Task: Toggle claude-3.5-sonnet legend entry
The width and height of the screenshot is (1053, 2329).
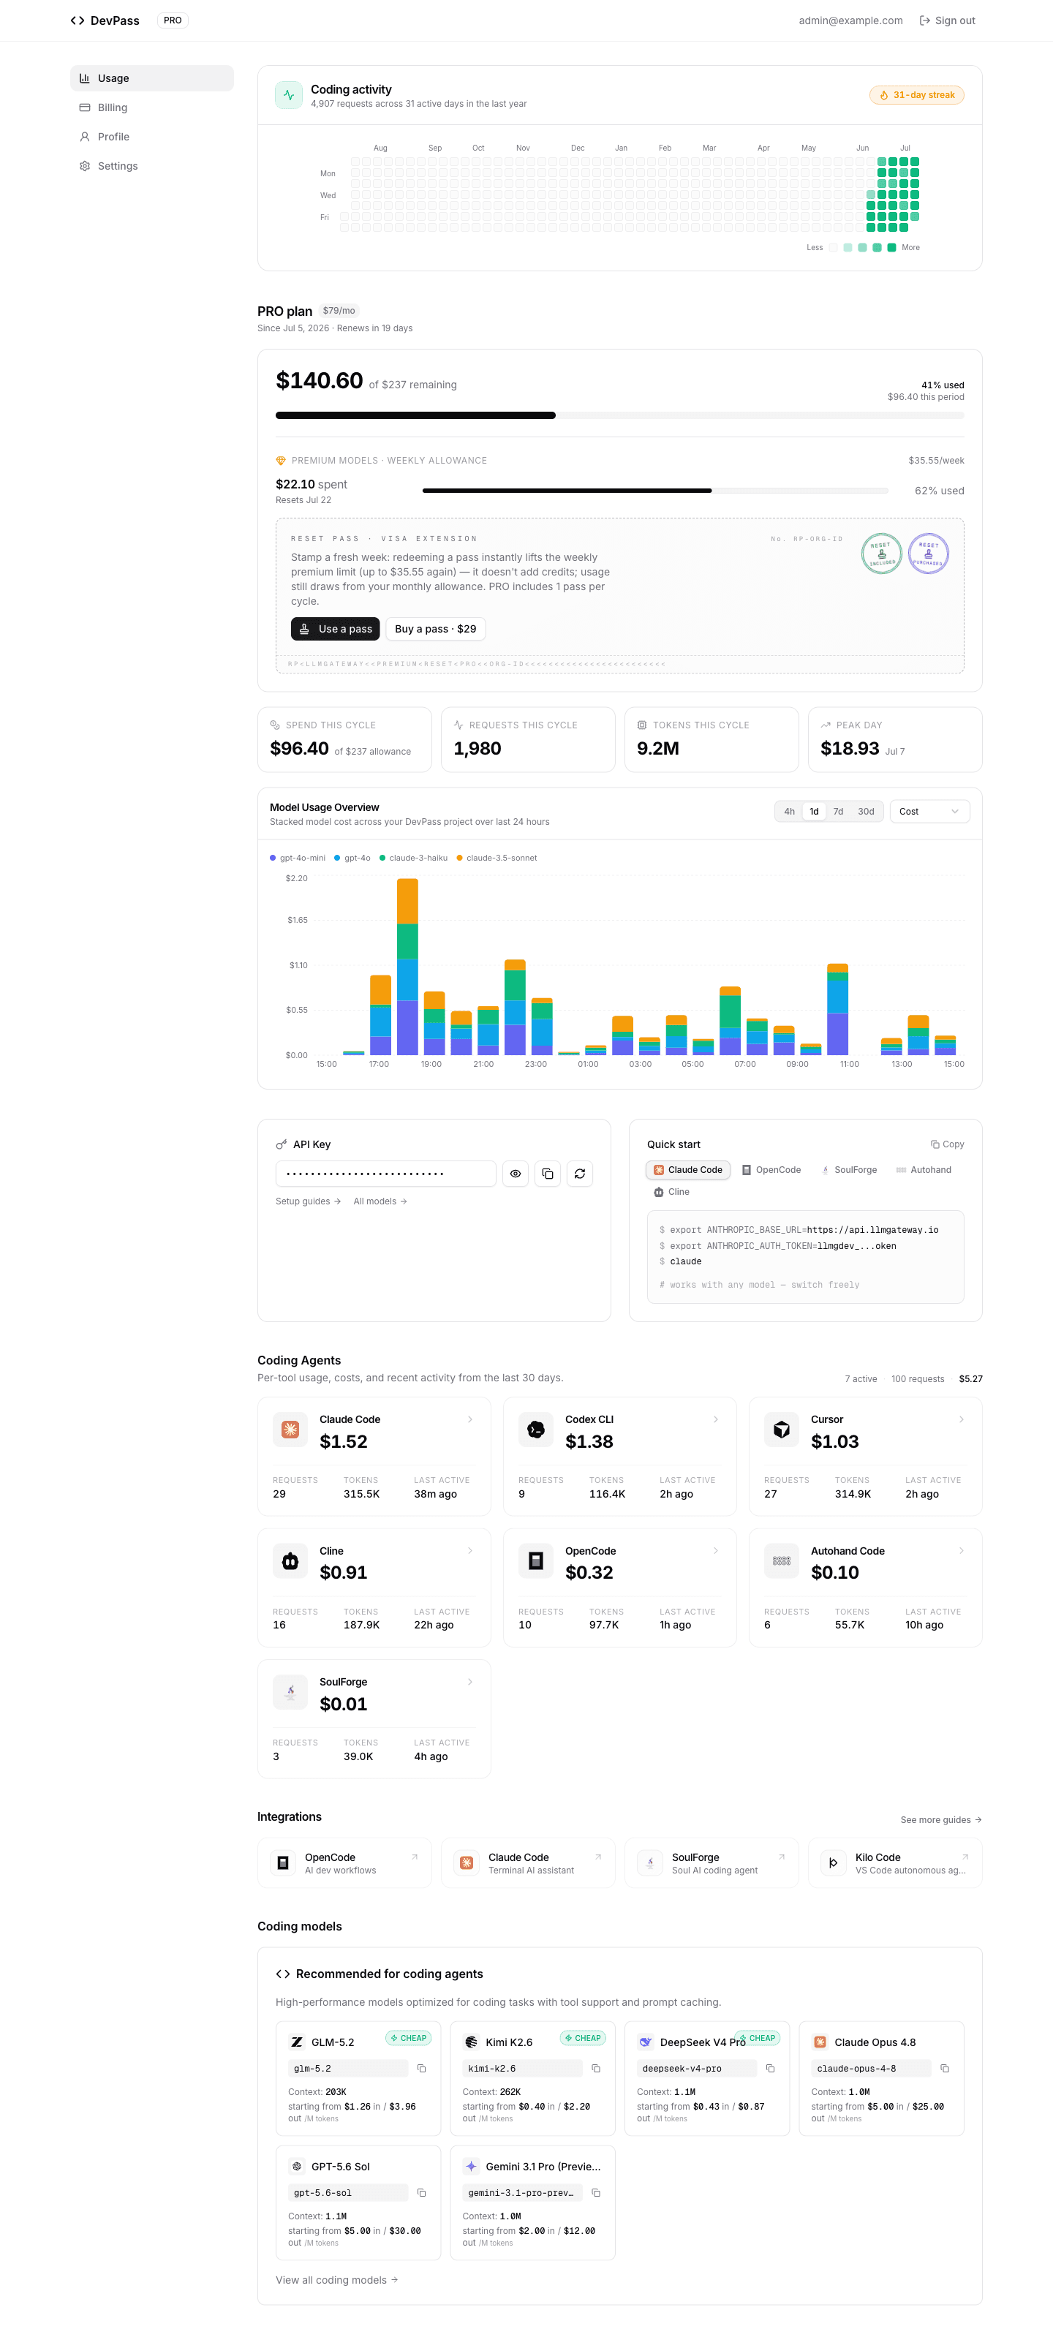Action: pyautogui.click(x=497, y=858)
